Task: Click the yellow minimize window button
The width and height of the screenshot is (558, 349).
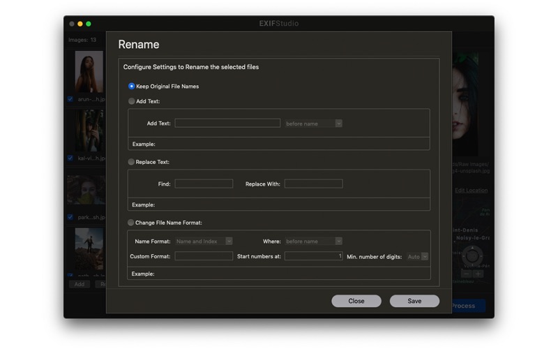Action: pyautogui.click(x=80, y=24)
